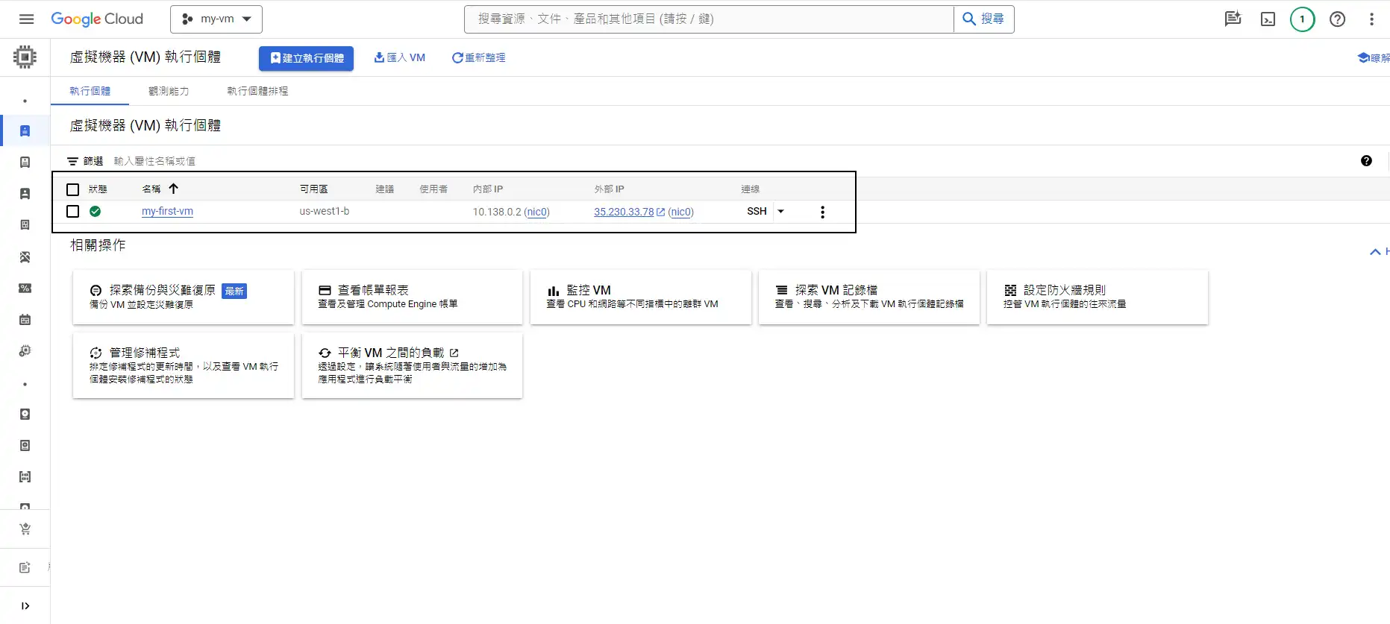Open the my-vm project selector dropdown

pos(216,19)
